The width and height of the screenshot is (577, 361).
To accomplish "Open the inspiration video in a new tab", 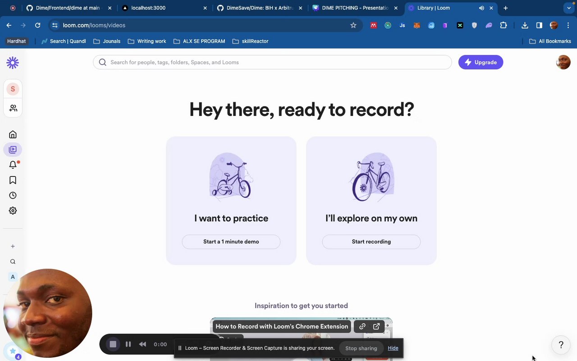I will pyautogui.click(x=376, y=326).
